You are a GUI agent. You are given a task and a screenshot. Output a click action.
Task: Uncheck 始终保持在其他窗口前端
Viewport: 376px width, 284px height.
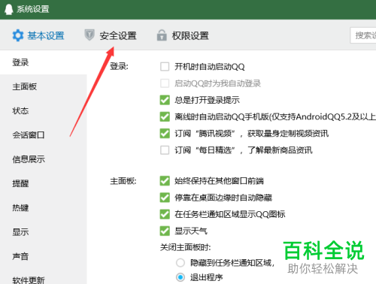point(165,181)
